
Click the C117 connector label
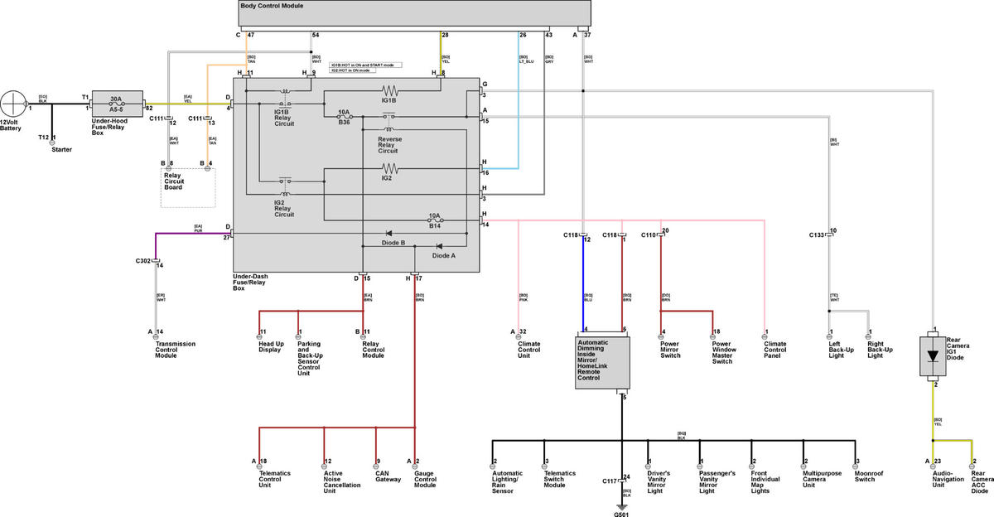(x=610, y=481)
